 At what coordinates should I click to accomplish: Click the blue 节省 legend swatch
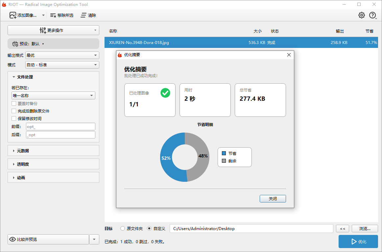pos(224,153)
